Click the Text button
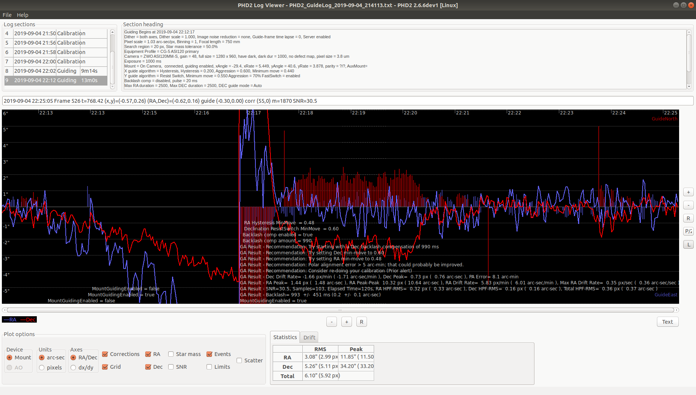This screenshot has height=395, width=696. point(667,322)
